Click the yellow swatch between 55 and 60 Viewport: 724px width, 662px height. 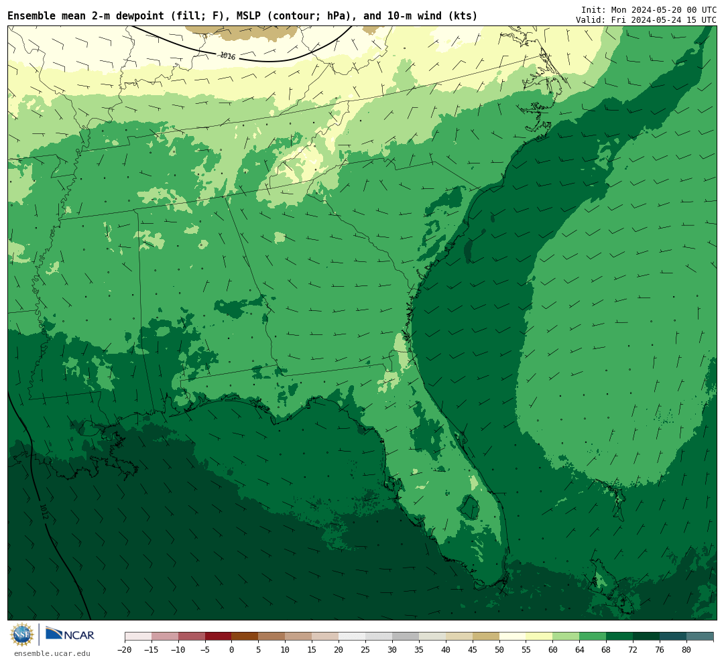point(540,637)
